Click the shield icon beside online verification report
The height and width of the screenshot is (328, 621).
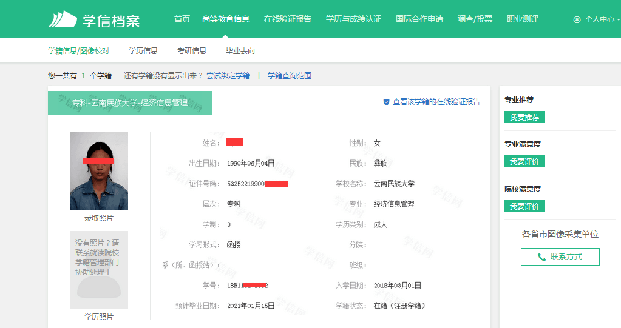pos(386,102)
